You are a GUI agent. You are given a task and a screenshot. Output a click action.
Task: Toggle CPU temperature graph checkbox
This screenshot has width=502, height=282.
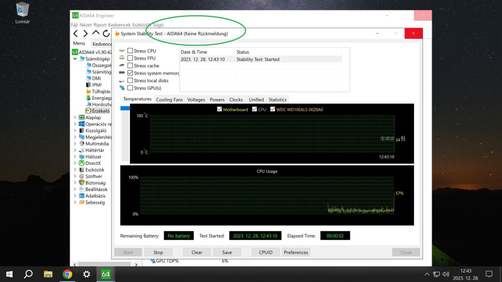pyautogui.click(x=255, y=109)
